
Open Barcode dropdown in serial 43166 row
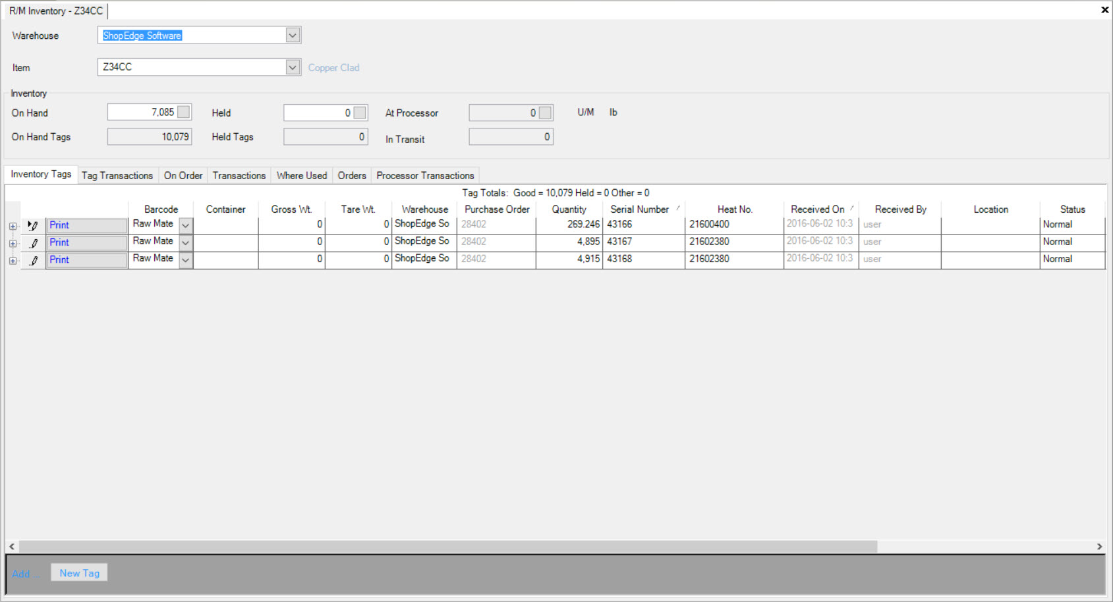[x=186, y=225]
